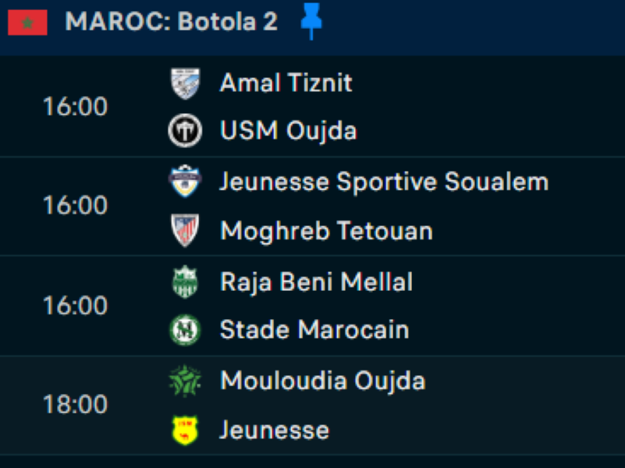Click the Amal Tiznit team crest
The width and height of the screenshot is (625, 468).
coord(185,83)
